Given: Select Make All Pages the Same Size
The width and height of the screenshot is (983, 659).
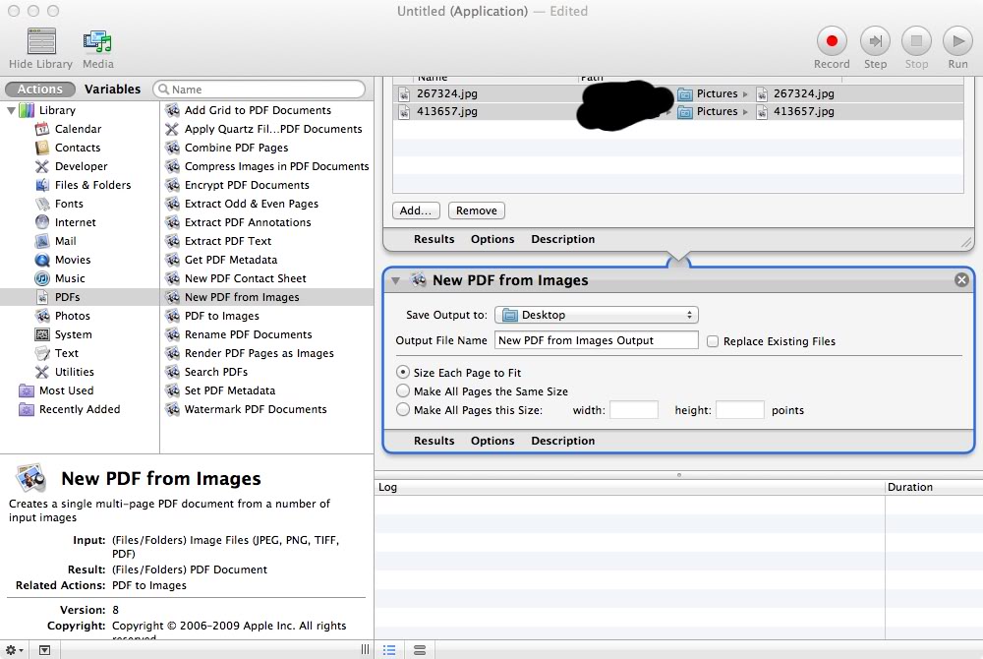Looking at the screenshot, I should tap(403, 391).
